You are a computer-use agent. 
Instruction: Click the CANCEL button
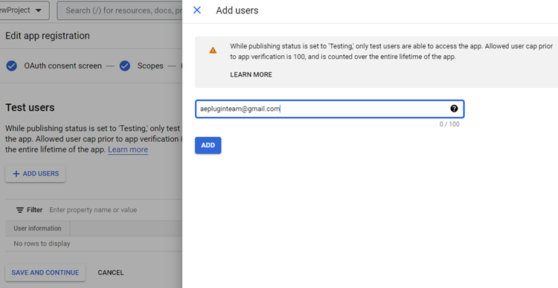pos(111,272)
